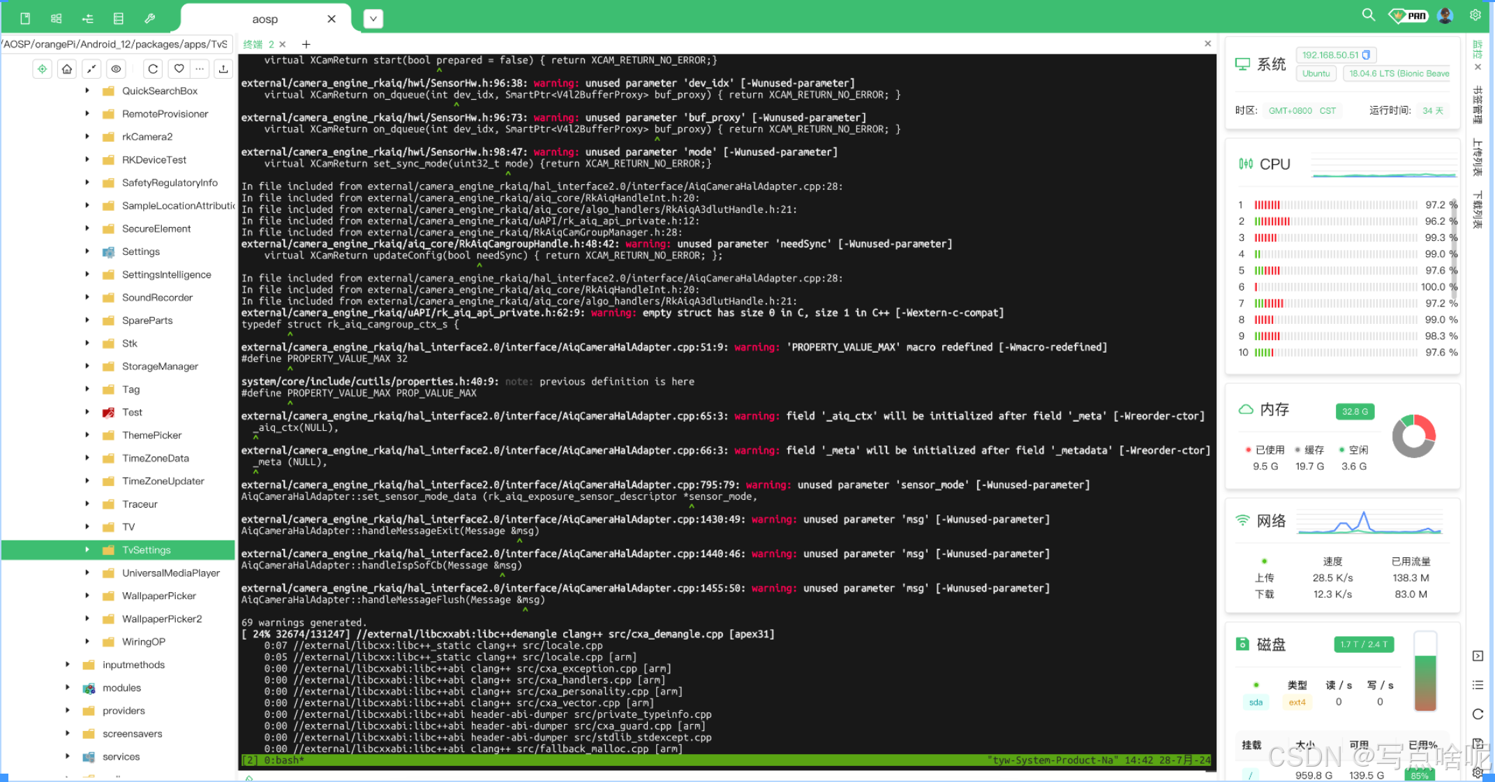The height and width of the screenshot is (782, 1495).
Task: Expand the TvSettings folder
Action: [87, 549]
